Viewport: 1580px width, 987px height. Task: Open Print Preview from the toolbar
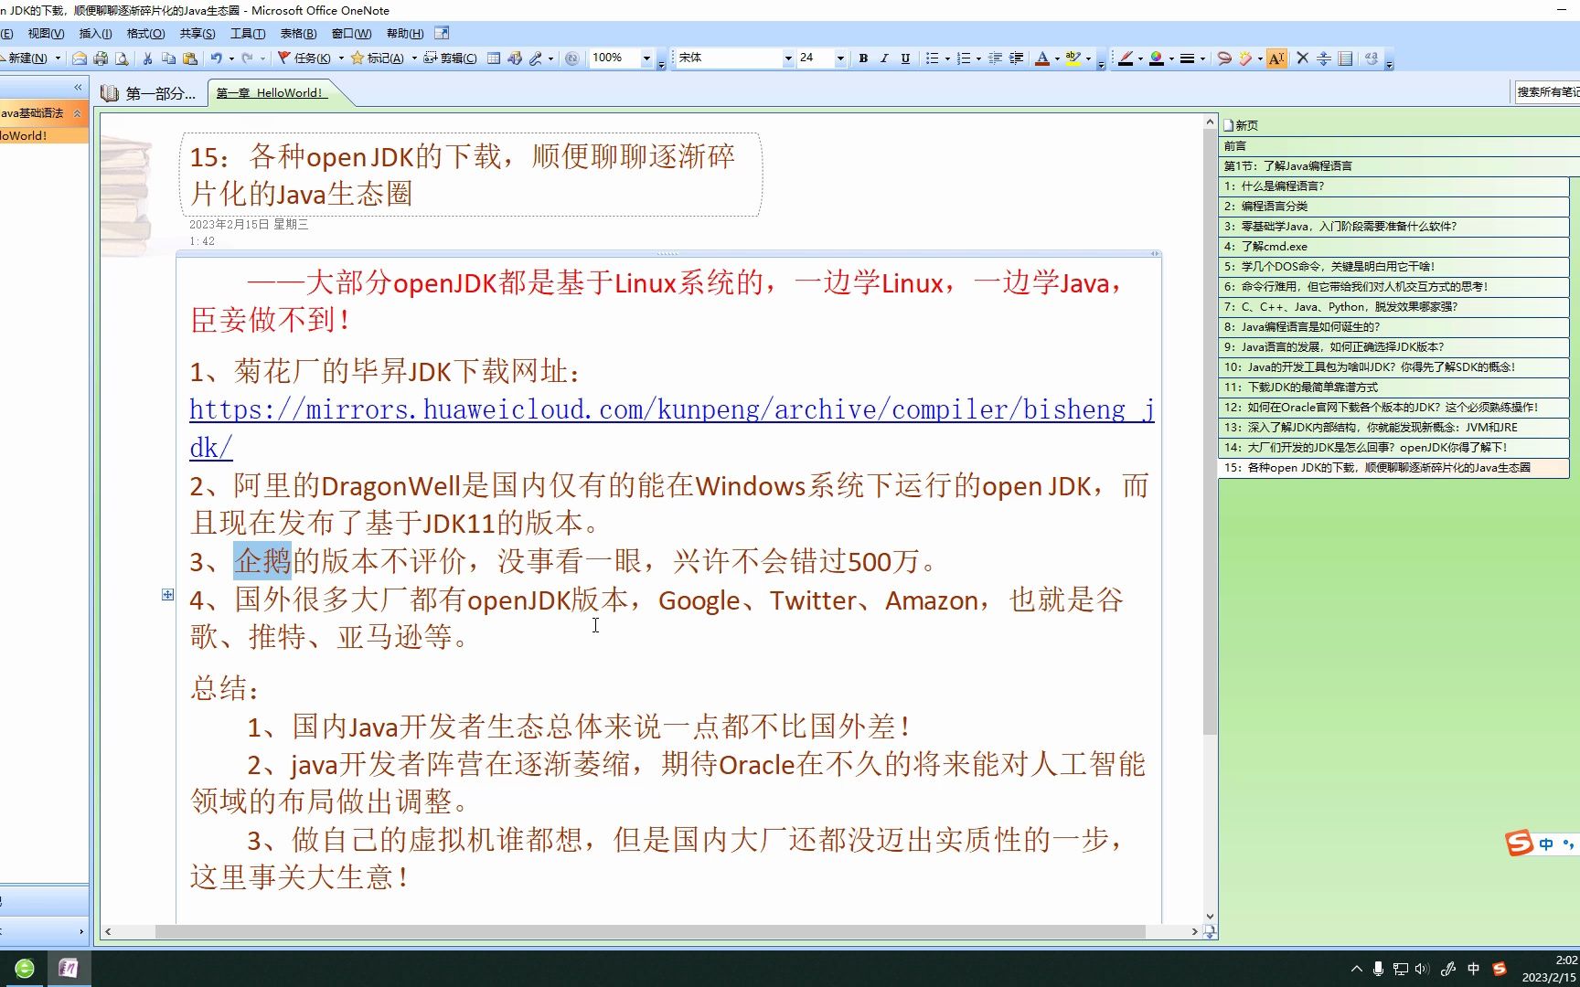[x=122, y=58]
